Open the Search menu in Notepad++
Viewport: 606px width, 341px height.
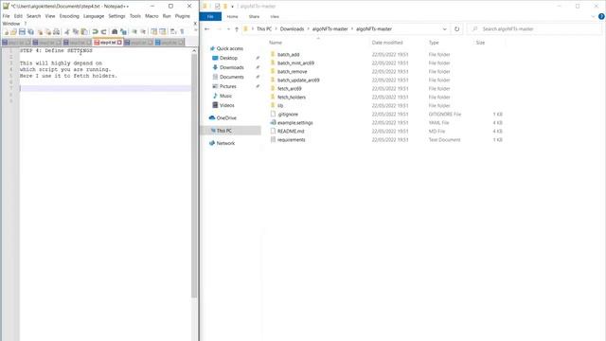[34, 16]
